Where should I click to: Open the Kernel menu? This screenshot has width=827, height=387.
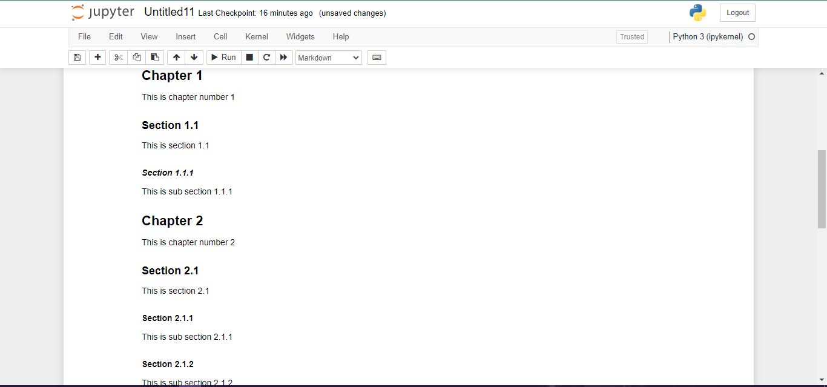point(257,36)
